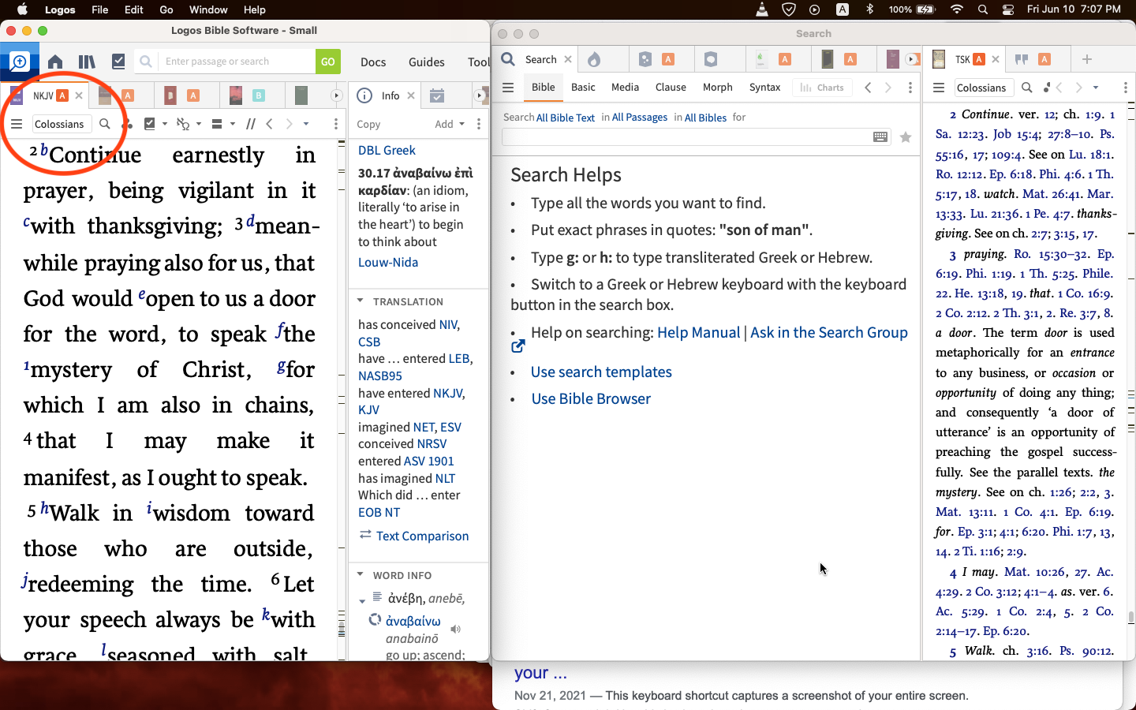Open the Window menu in the menu bar
This screenshot has width=1136, height=710.
(208, 9)
